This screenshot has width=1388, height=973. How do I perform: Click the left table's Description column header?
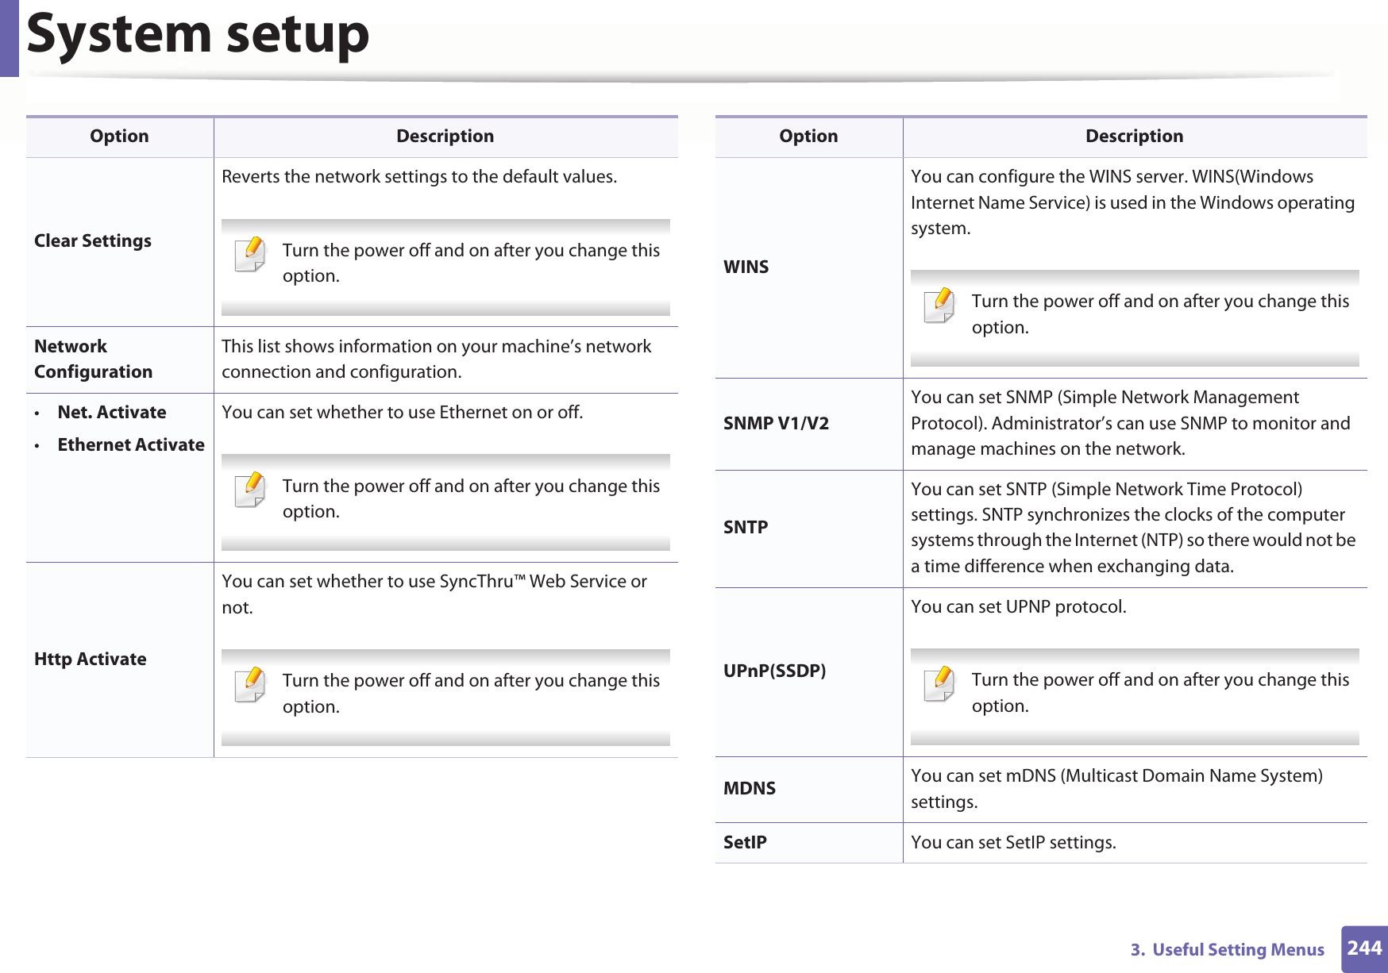pyautogui.click(x=445, y=136)
